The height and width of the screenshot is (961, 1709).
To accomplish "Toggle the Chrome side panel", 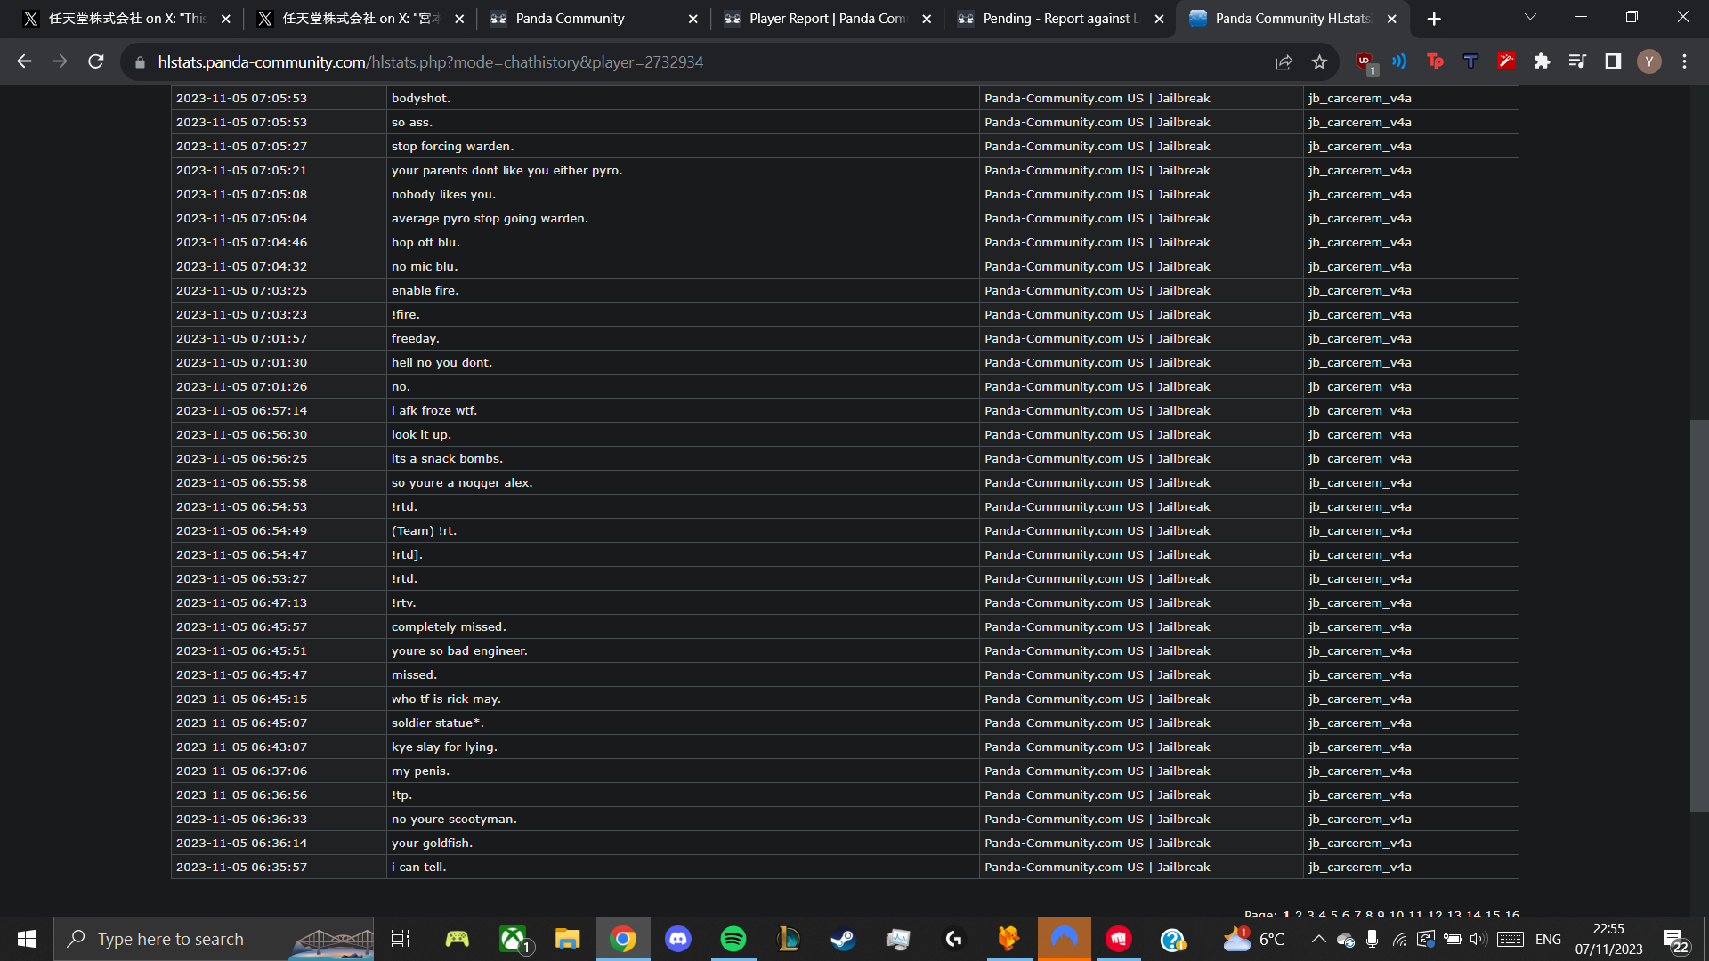I will [1613, 61].
